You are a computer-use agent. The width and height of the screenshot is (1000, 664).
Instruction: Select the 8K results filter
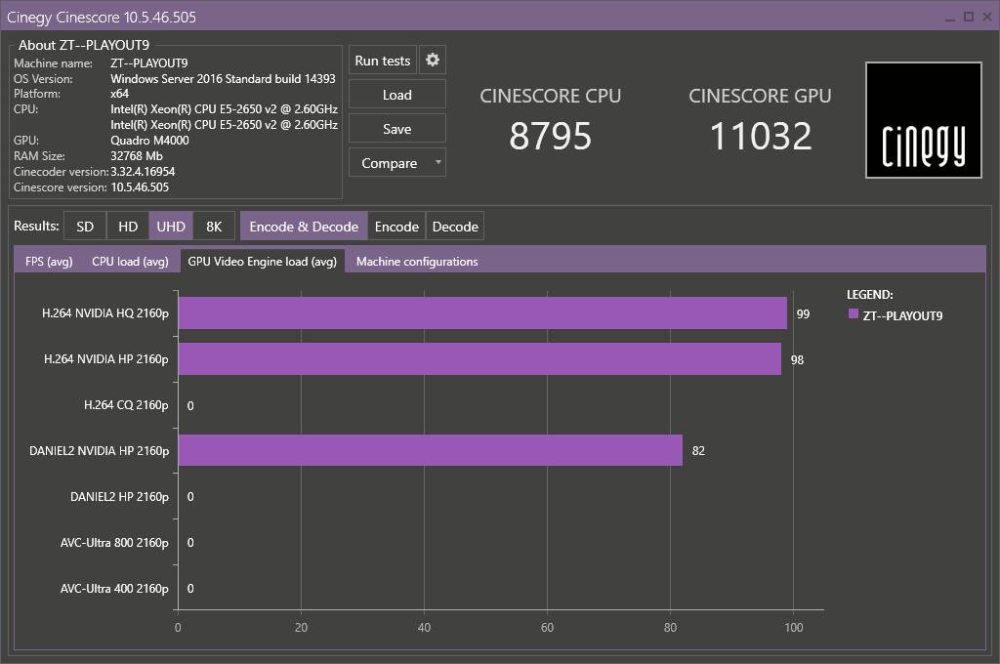tap(214, 227)
